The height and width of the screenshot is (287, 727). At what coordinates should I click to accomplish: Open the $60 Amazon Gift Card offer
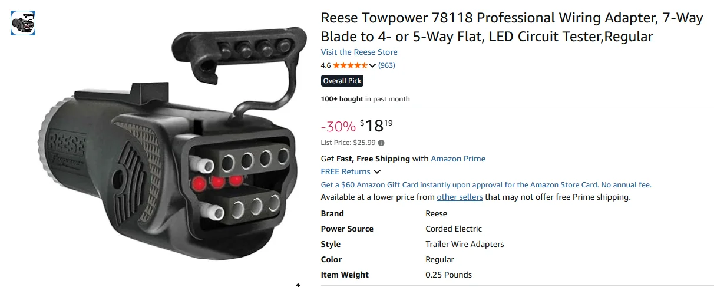[486, 184]
